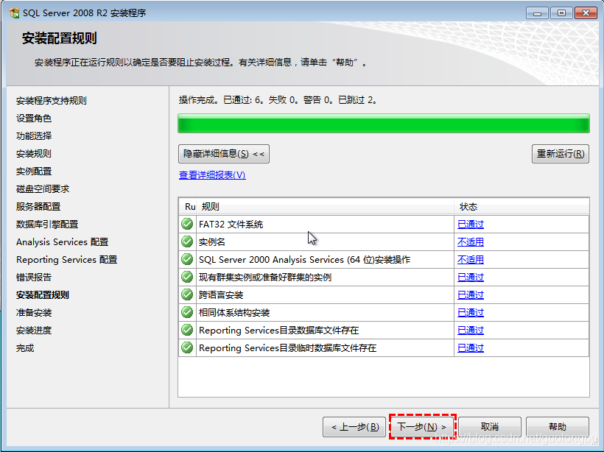Select 磁盘空间要求 step in sidebar

(x=43, y=189)
